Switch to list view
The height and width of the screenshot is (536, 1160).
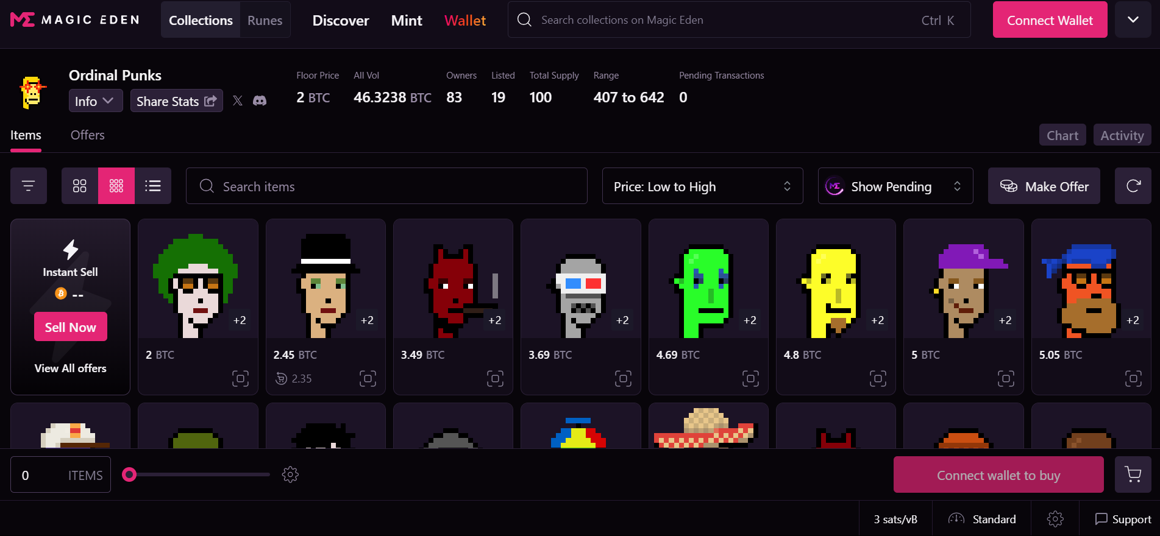[x=153, y=186]
